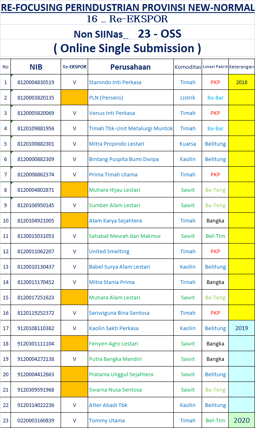Screen dimensions: 255x428
Task: Click NIB cell 8120106950145
Action: (36, 205)
